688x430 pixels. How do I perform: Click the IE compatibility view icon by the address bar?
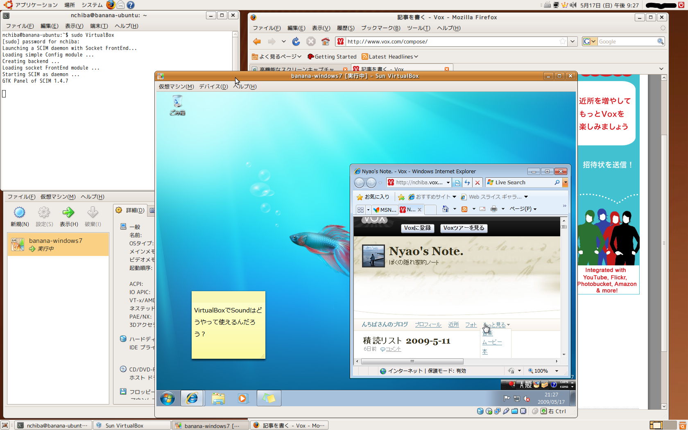pos(457,183)
